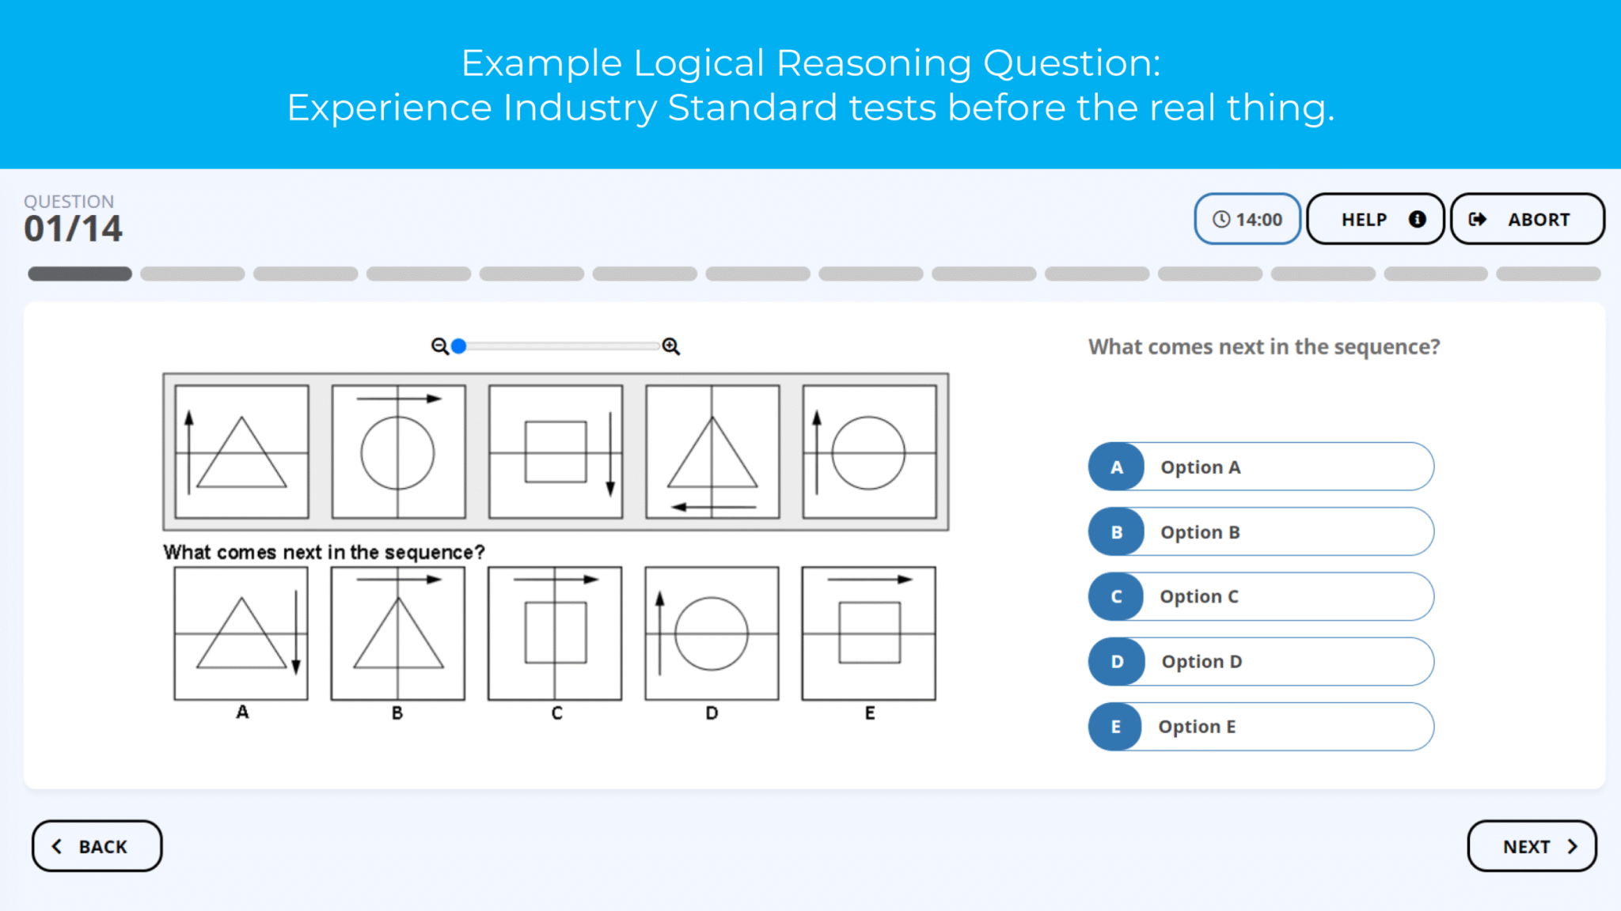
Task: Click the 14:00 timer display
Action: tap(1247, 219)
